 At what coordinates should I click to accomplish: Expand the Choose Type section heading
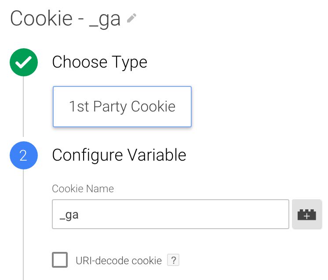tap(99, 62)
